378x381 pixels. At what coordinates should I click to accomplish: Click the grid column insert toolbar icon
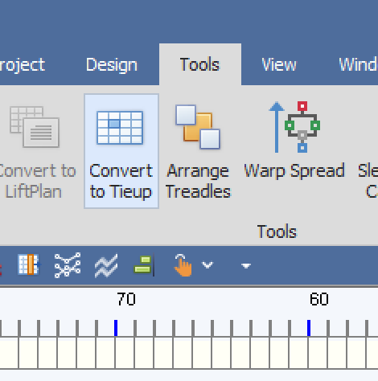click(x=28, y=264)
